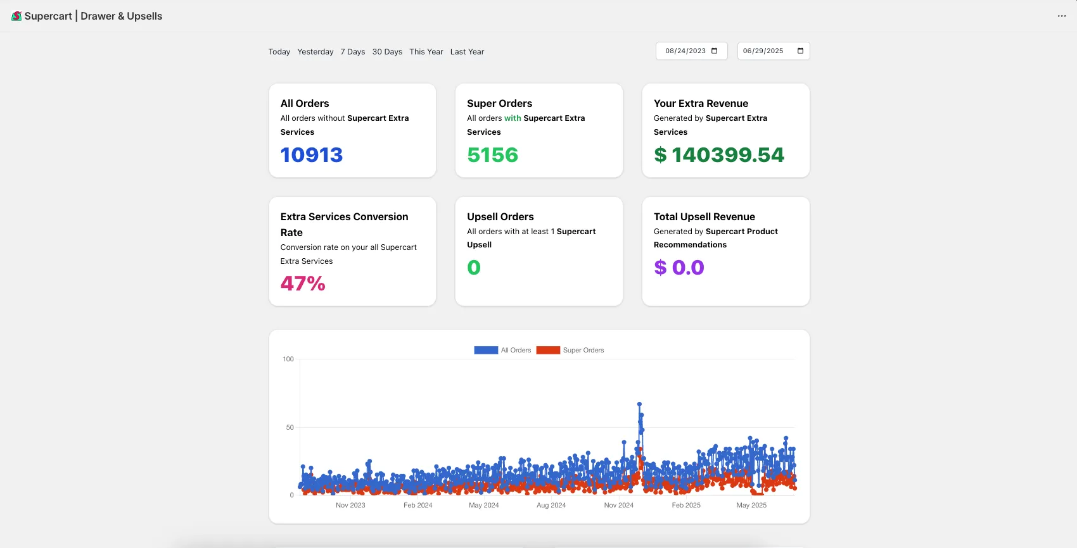Image resolution: width=1077 pixels, height=548 pixels.
Task: Click the Feb 2025 axis label
Action: [x=686, y=505]
